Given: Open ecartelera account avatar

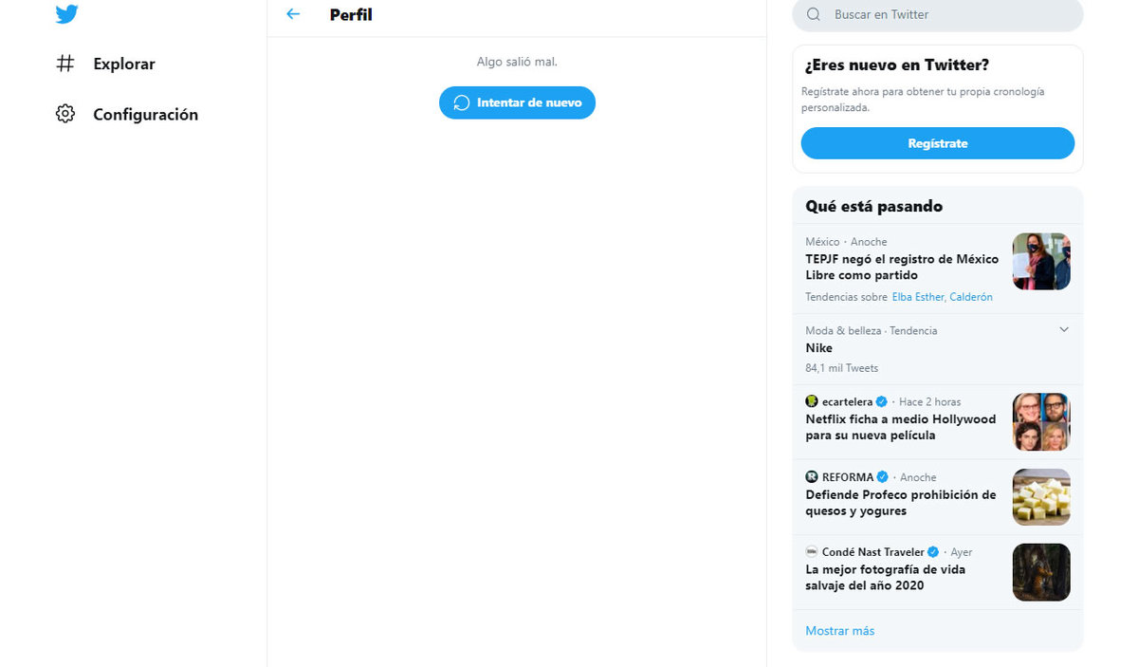Looking at the screenshot, I should [812, 401].
